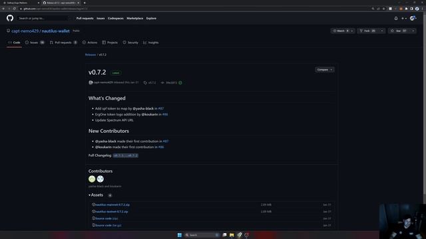This screenshot has height=239, width=426.
Task: Star the repository
Action: coord(399,31)
